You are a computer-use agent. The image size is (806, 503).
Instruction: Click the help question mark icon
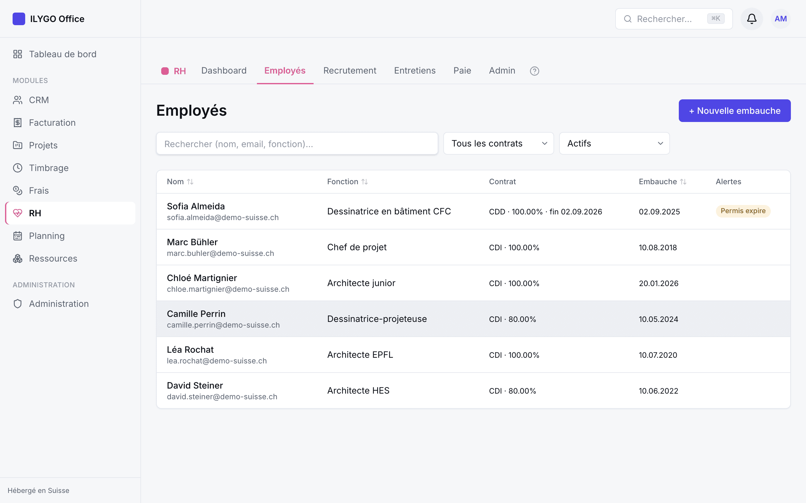(535, 71)
